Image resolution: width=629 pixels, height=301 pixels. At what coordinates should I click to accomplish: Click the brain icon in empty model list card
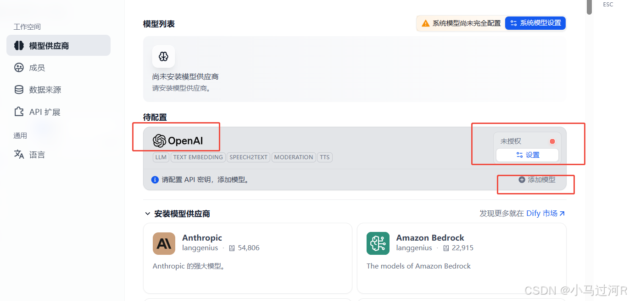163,56
